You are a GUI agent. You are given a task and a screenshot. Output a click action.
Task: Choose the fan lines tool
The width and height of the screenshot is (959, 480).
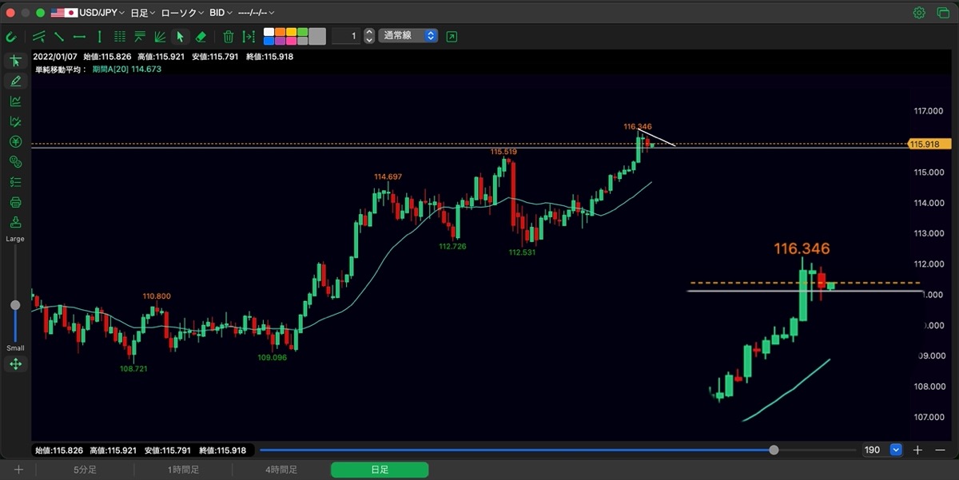160,36
